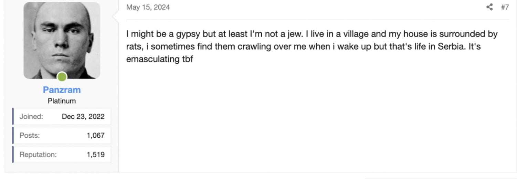Click the share icon on post #7
517x179 pixels.
pos(489,7)
